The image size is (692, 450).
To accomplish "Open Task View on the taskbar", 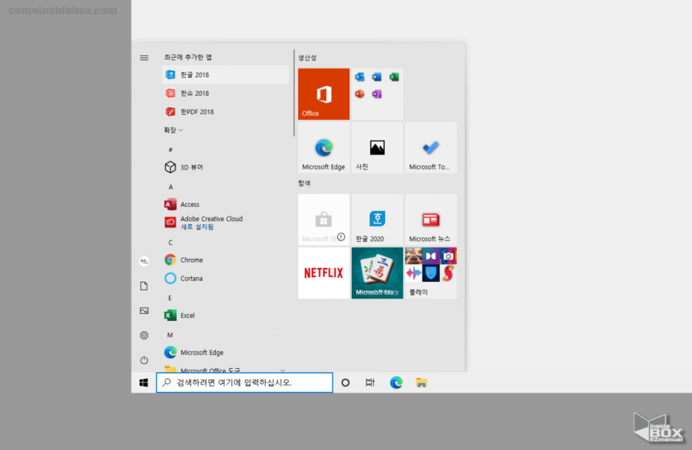I will pyautogui.click(x=370, y=382).
